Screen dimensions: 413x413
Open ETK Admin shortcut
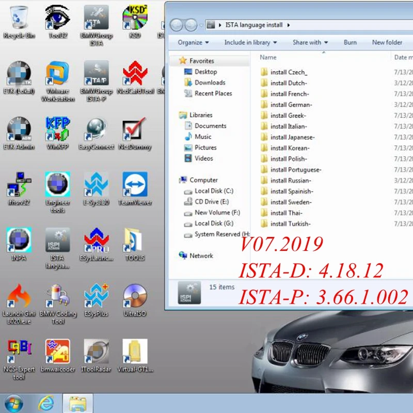coord(19,134)
